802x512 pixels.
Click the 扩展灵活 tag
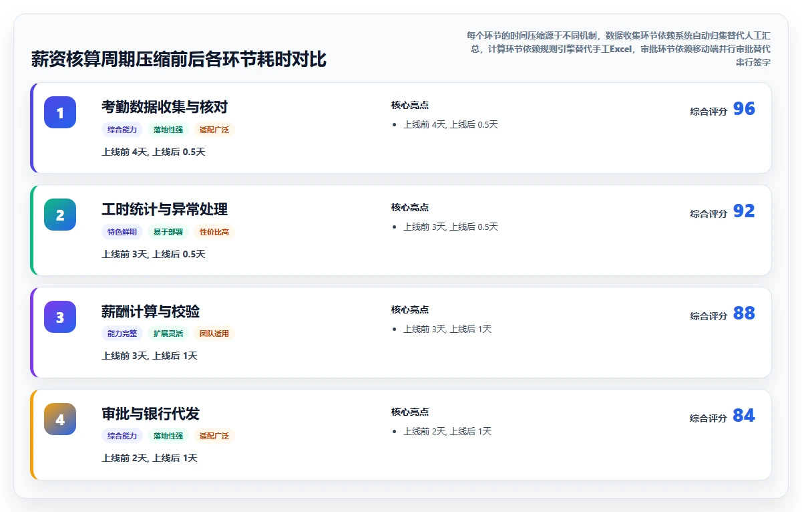pos(168,334)
